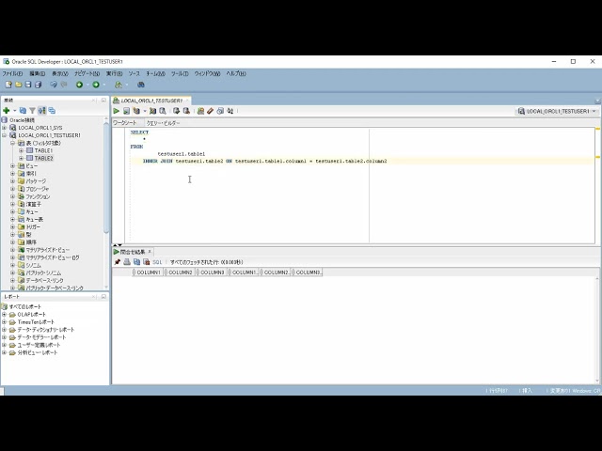This screenshot has width=602, height=451.
Task: Select the LOCAL_ORCL1_TESTUSER1 editor tab
Action: click(151, 101)
